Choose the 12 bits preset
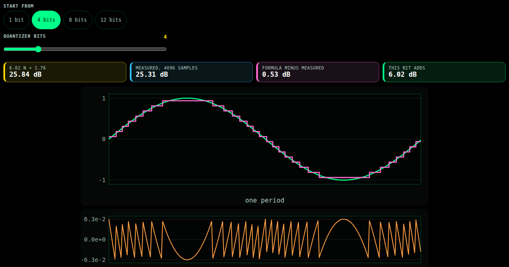The image size is (509, 267). [x=111, y=20]
